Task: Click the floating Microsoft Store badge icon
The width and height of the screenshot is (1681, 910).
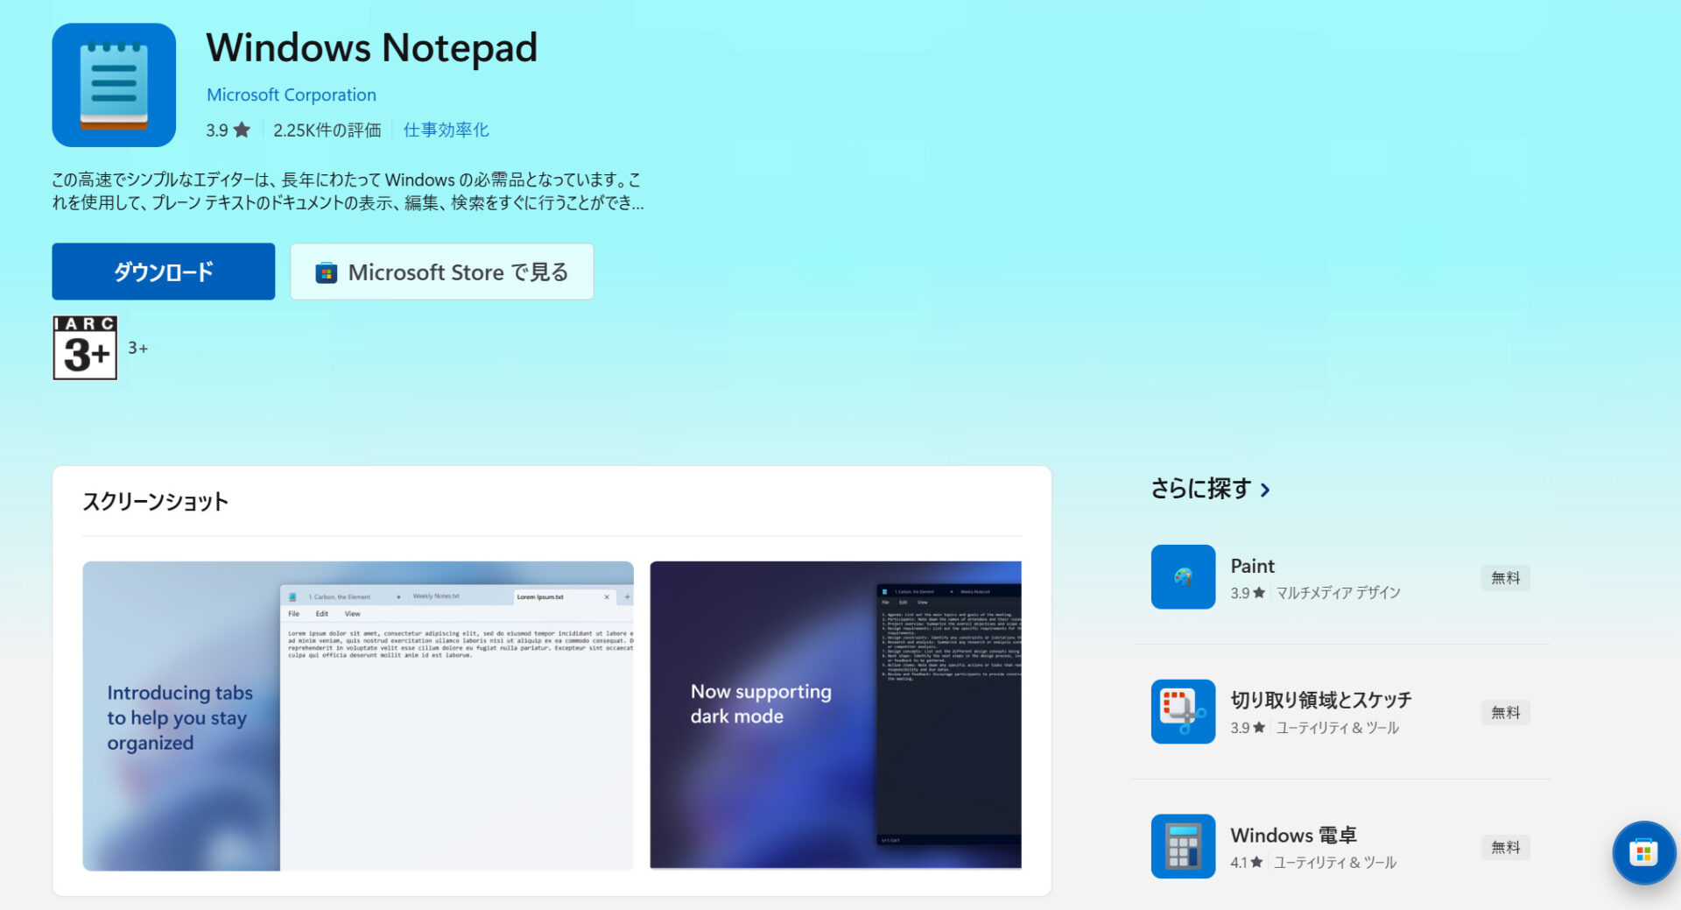Action: (1643, 852)
